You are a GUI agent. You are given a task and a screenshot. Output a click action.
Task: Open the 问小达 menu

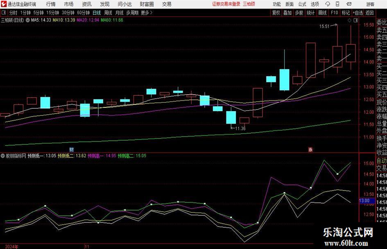pos(124,4)
